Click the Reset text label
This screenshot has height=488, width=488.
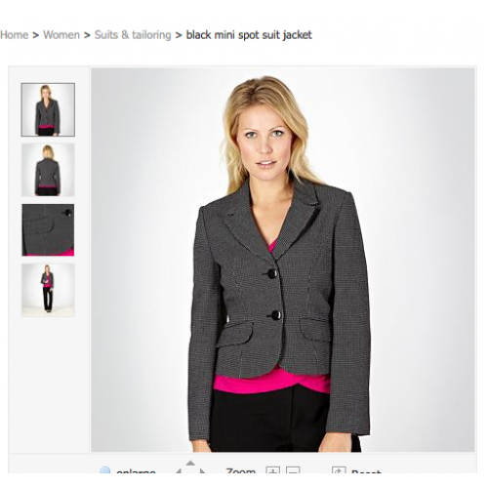pos(366,471)
